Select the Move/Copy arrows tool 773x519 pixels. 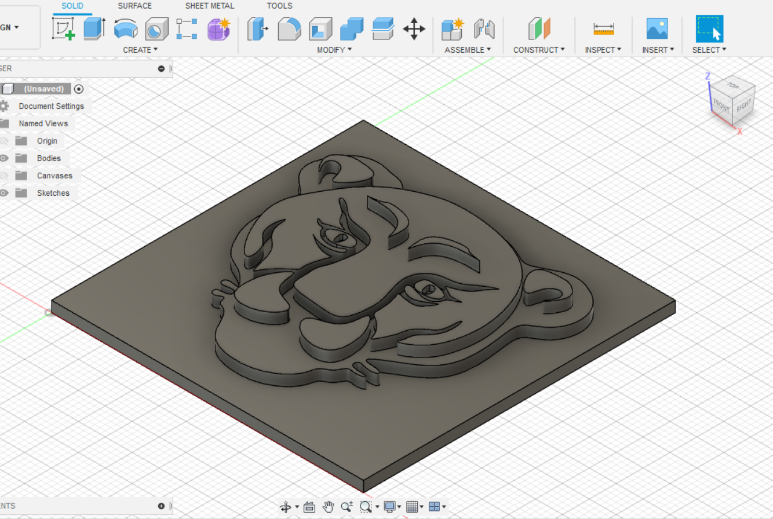[414, 28]
